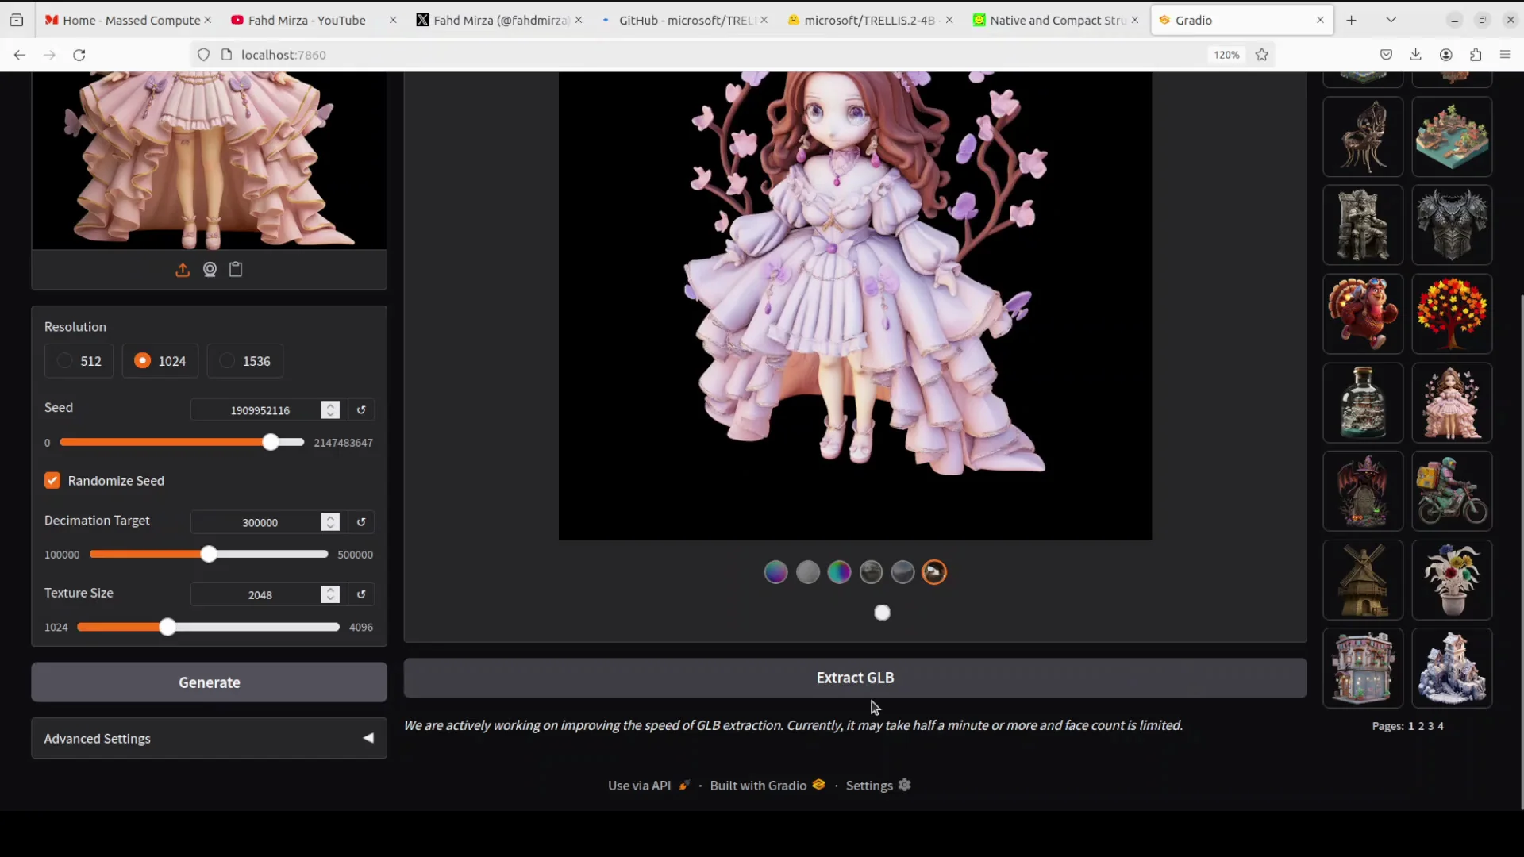
Task: Click the upload image icon
Action: (x=183, y=270)
